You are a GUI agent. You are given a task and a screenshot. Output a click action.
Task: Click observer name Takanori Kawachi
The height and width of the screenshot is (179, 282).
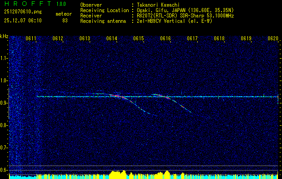pyautogui.click(x=158, y=5)
